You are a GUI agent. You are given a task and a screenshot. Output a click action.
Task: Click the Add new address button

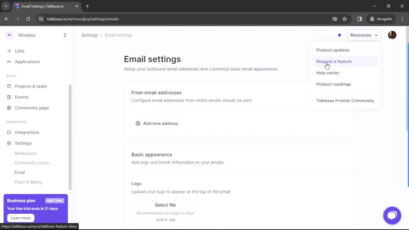coord(157,123)
